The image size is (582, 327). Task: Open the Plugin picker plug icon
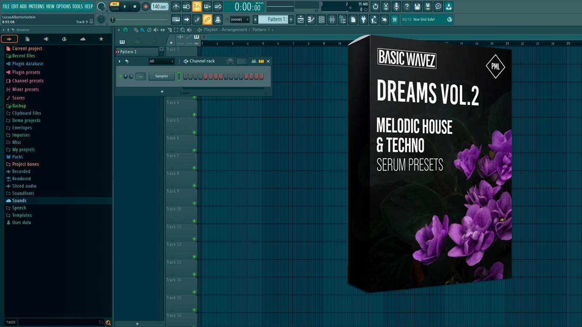pos(363,20)
